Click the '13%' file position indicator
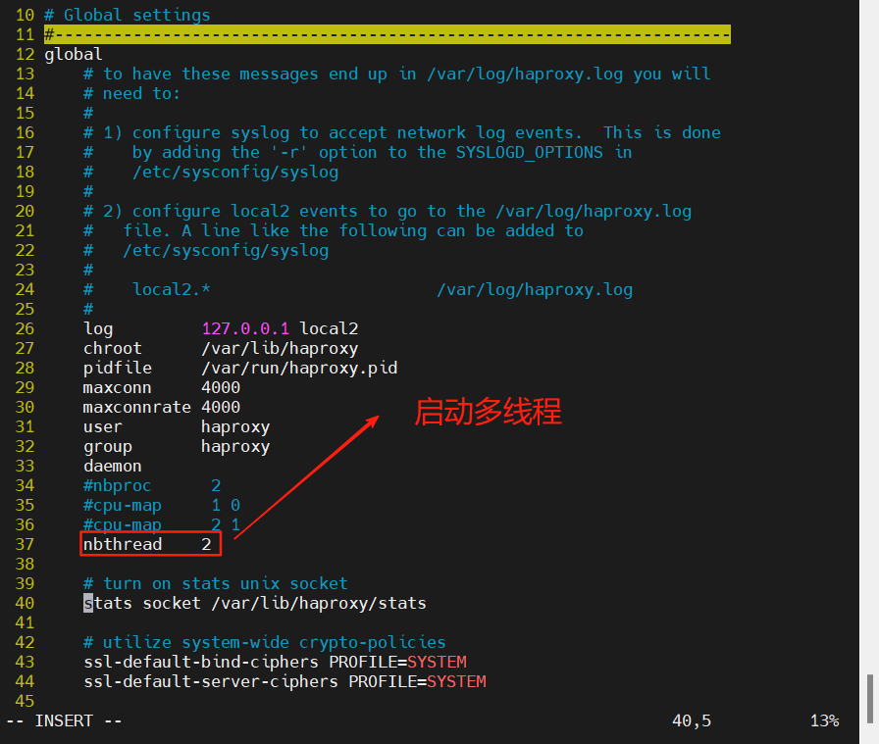 (825, 721)
